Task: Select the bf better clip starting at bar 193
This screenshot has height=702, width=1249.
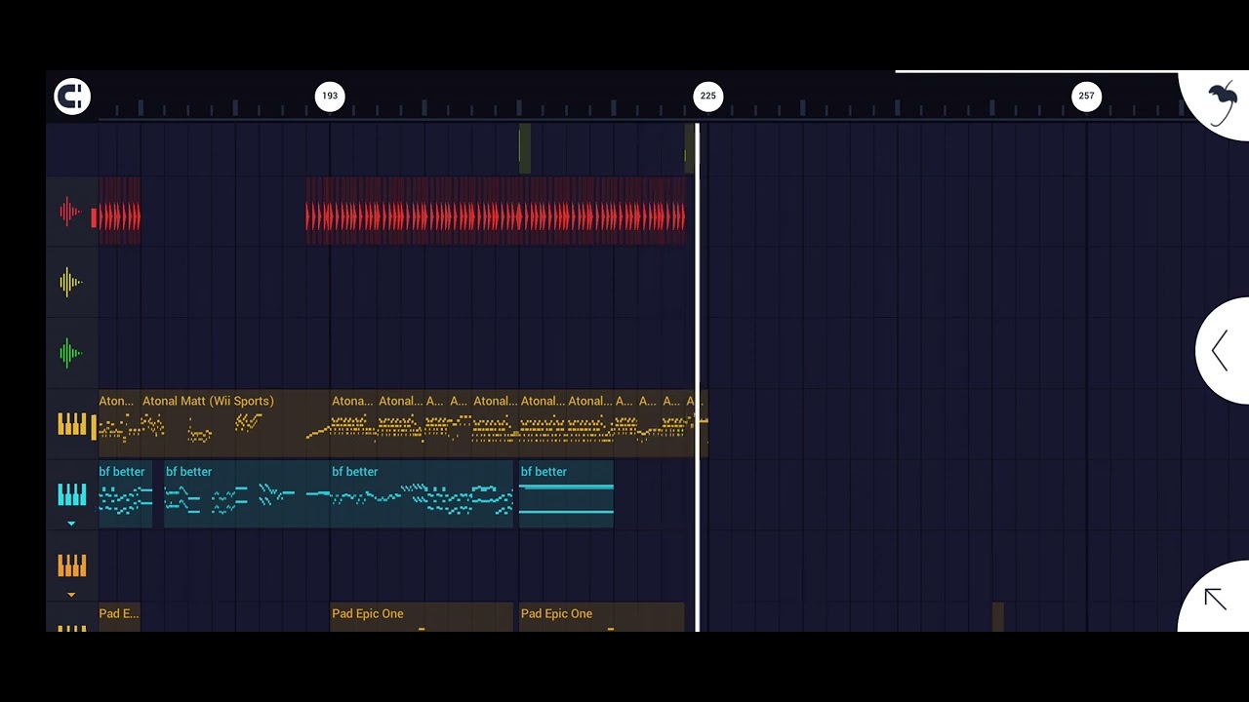Action: click(x=422, y=494)
